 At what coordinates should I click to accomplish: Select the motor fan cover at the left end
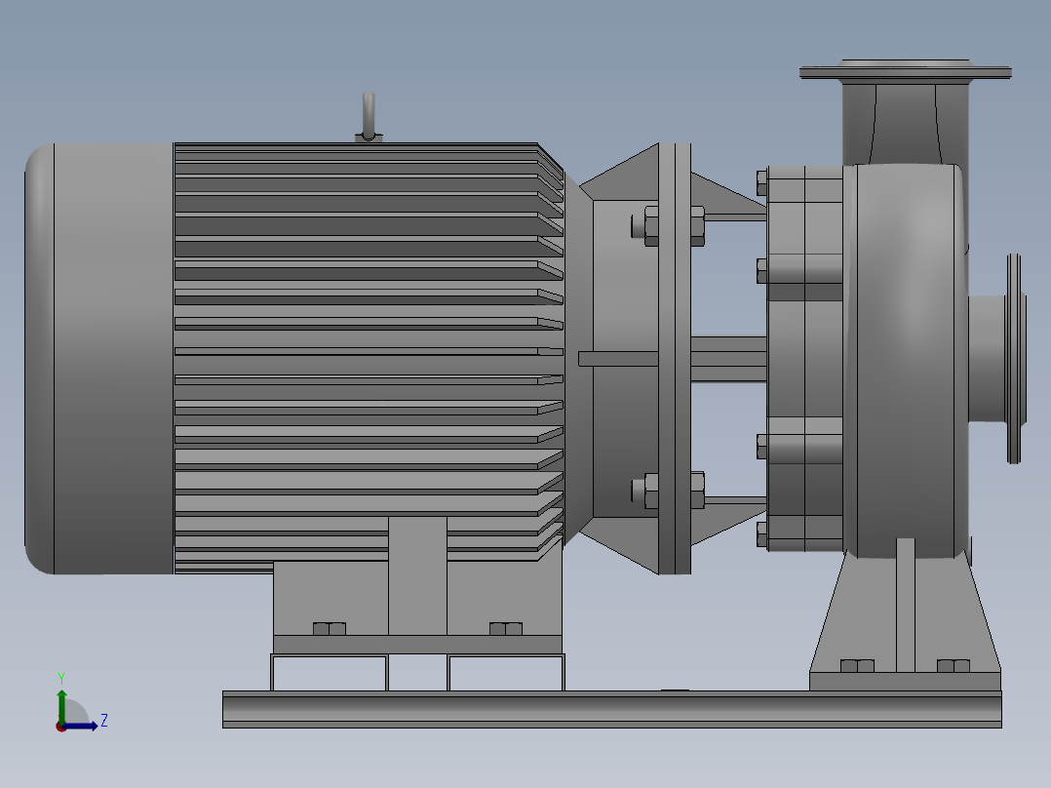[99, 358]
